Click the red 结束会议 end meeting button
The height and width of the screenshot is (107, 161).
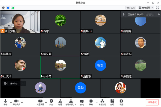(152, 102)
